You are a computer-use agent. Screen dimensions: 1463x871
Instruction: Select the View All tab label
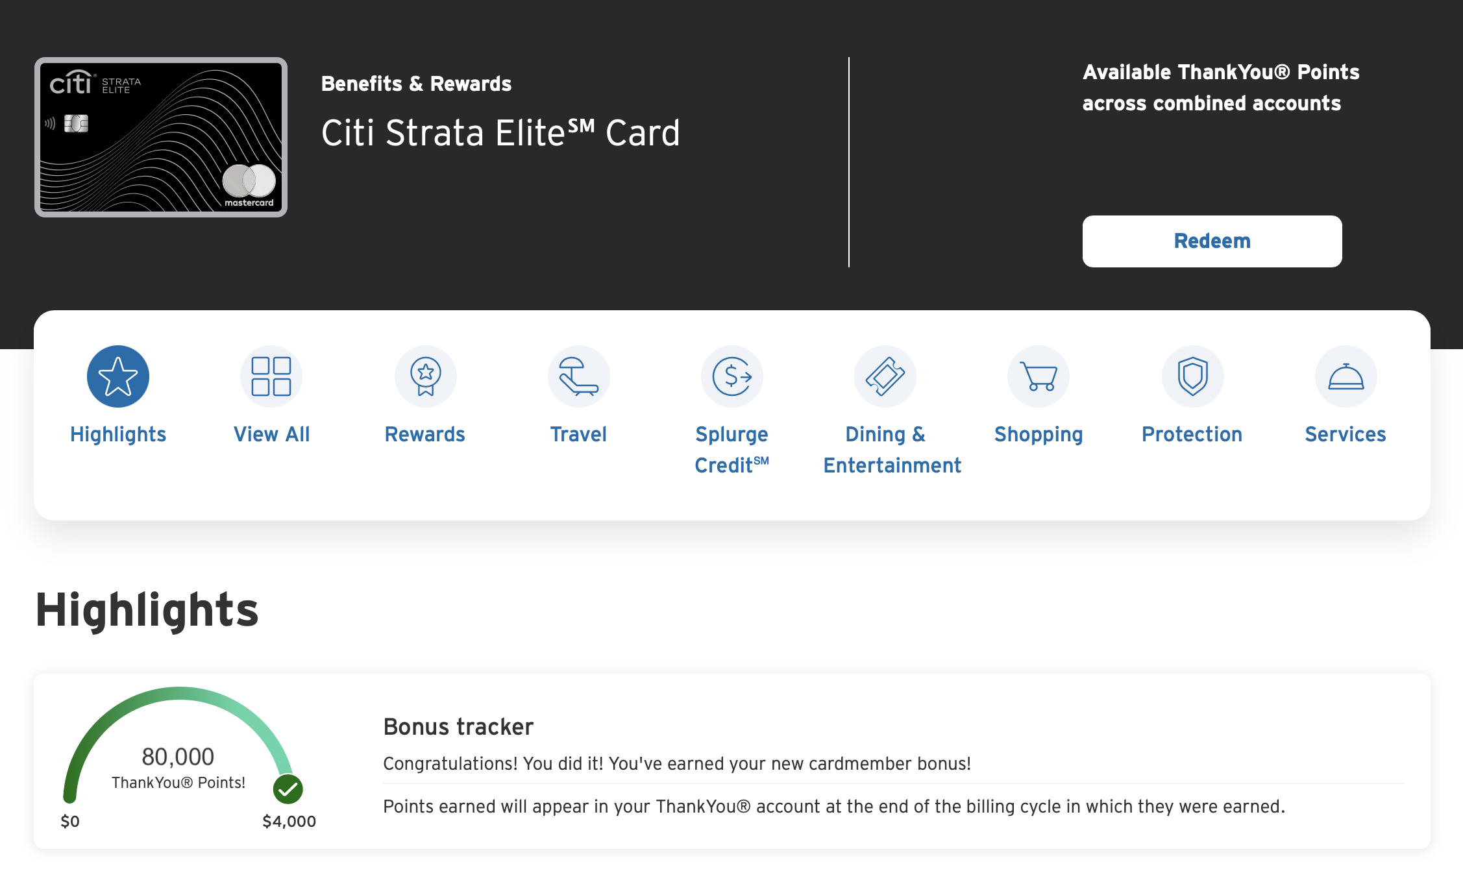(271, 434)
